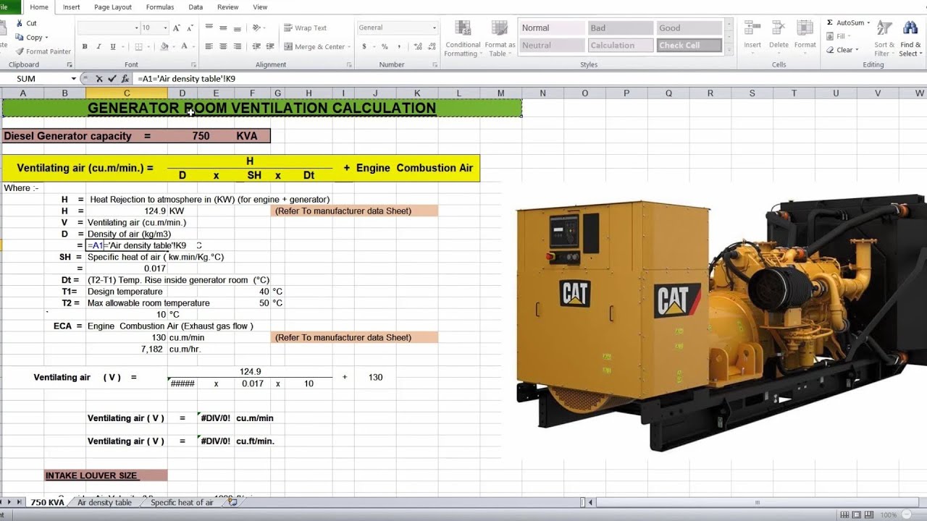Cancel the formula entry (X)

point(99,78)
